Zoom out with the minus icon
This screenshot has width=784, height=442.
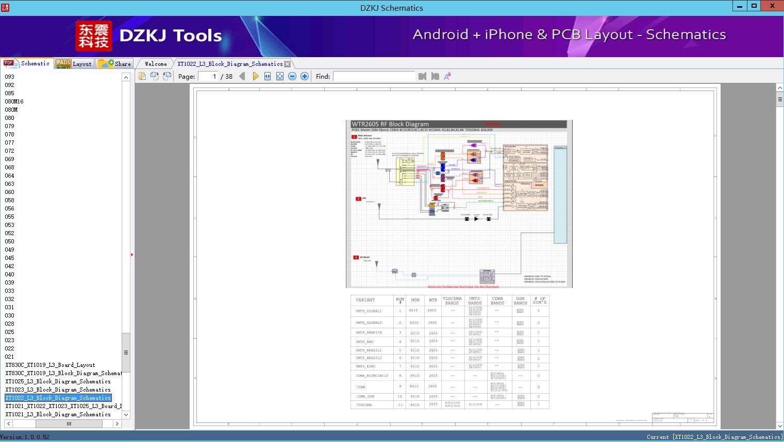[x=292, y=76]
